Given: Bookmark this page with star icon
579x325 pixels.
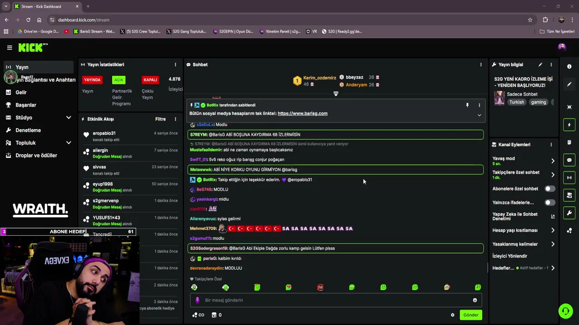Looking at the screenshot, I should click(x=530, y=20).
